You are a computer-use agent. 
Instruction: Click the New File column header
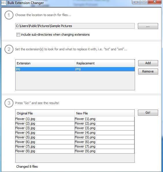pyautogui.click(x=104, y=113)
